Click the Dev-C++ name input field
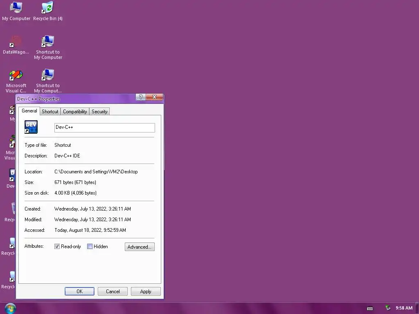 coord(104,128)
